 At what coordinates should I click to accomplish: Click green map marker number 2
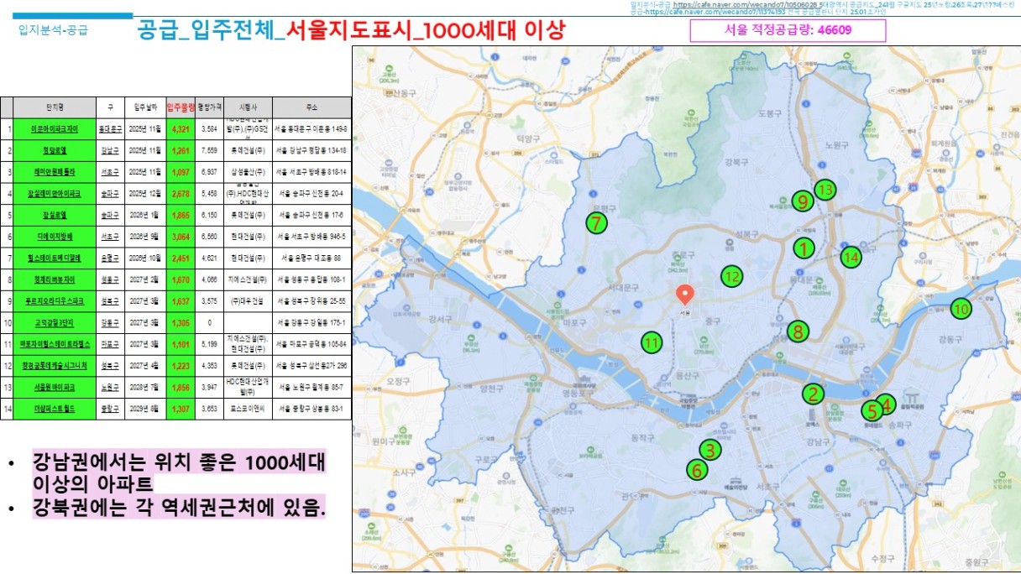pyautogui.click(x=812, y=393)
